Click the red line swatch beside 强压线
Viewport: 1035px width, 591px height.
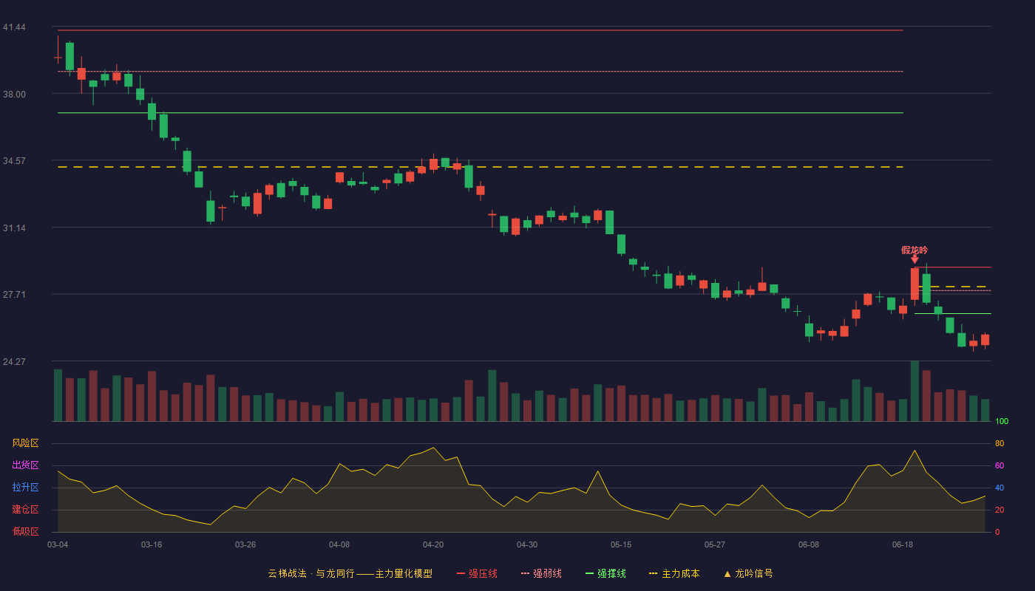point(461,573)
